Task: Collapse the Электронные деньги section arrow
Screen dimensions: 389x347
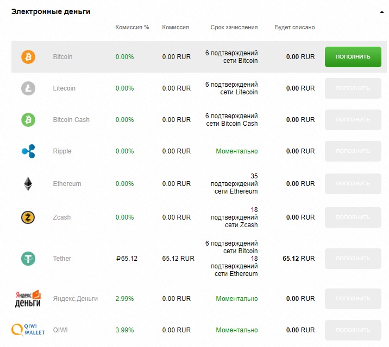Action: point(381,12)
